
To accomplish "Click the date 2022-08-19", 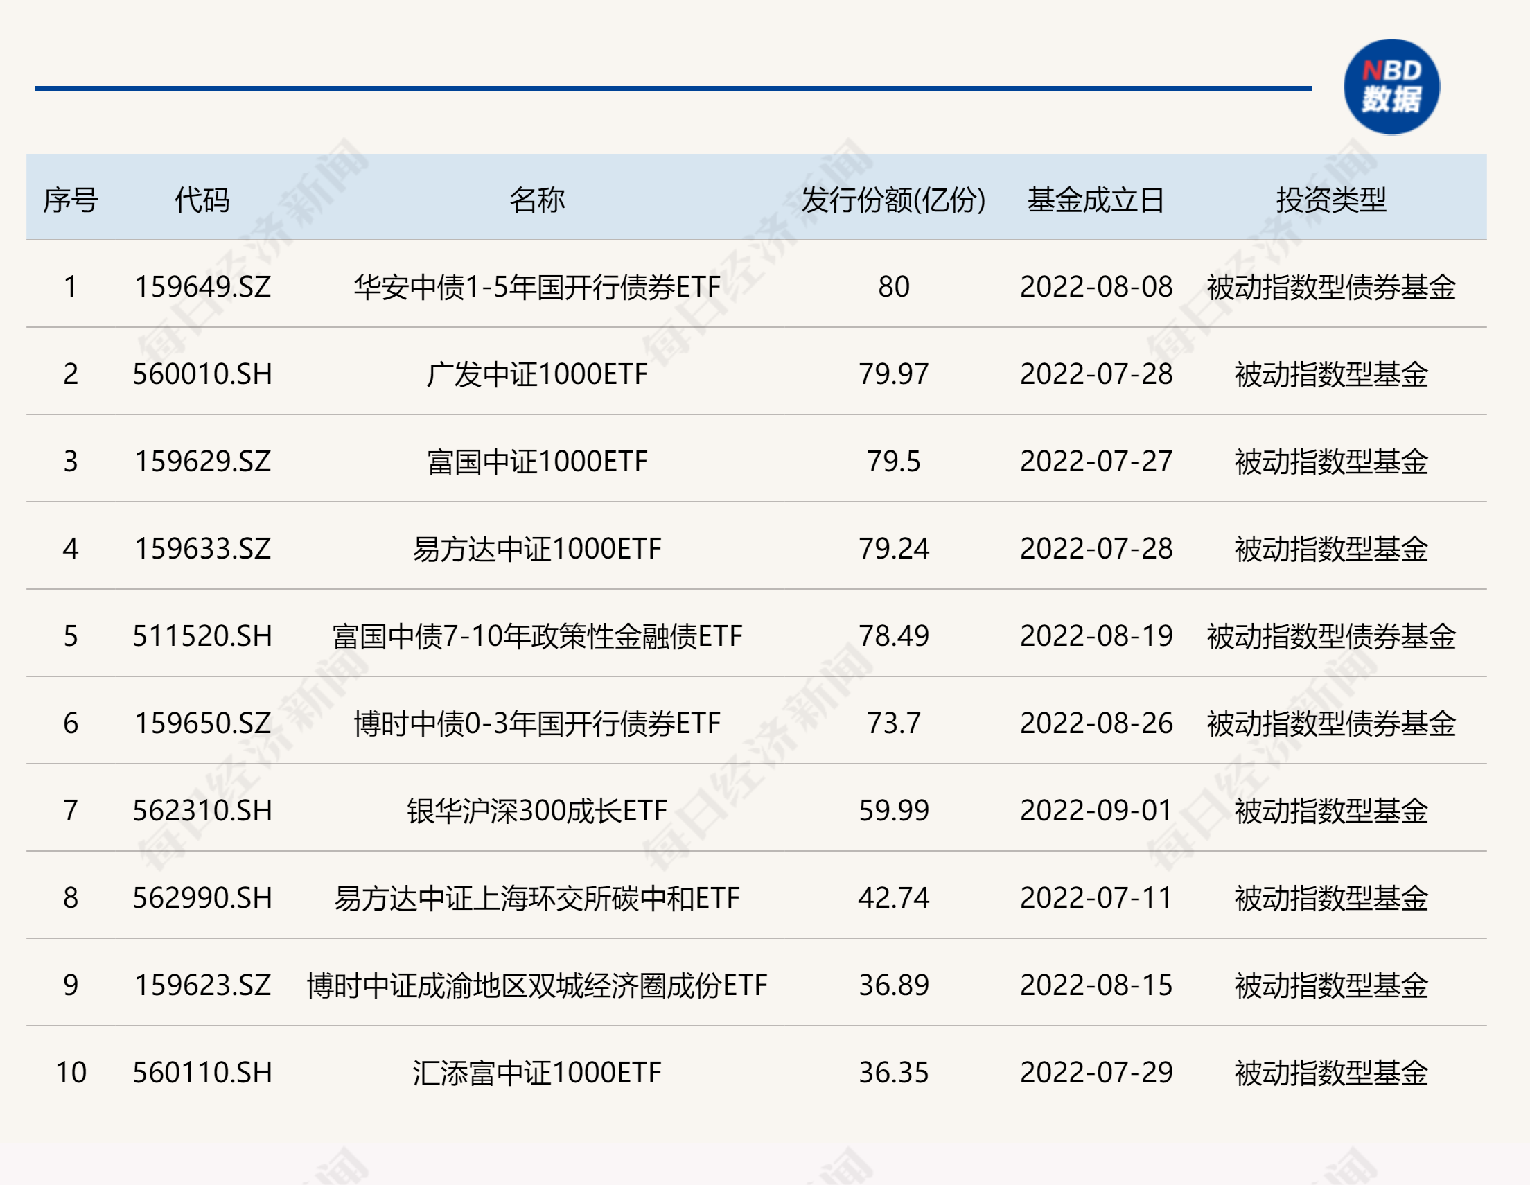I will pyautogui.click(x=1096, y=636).
